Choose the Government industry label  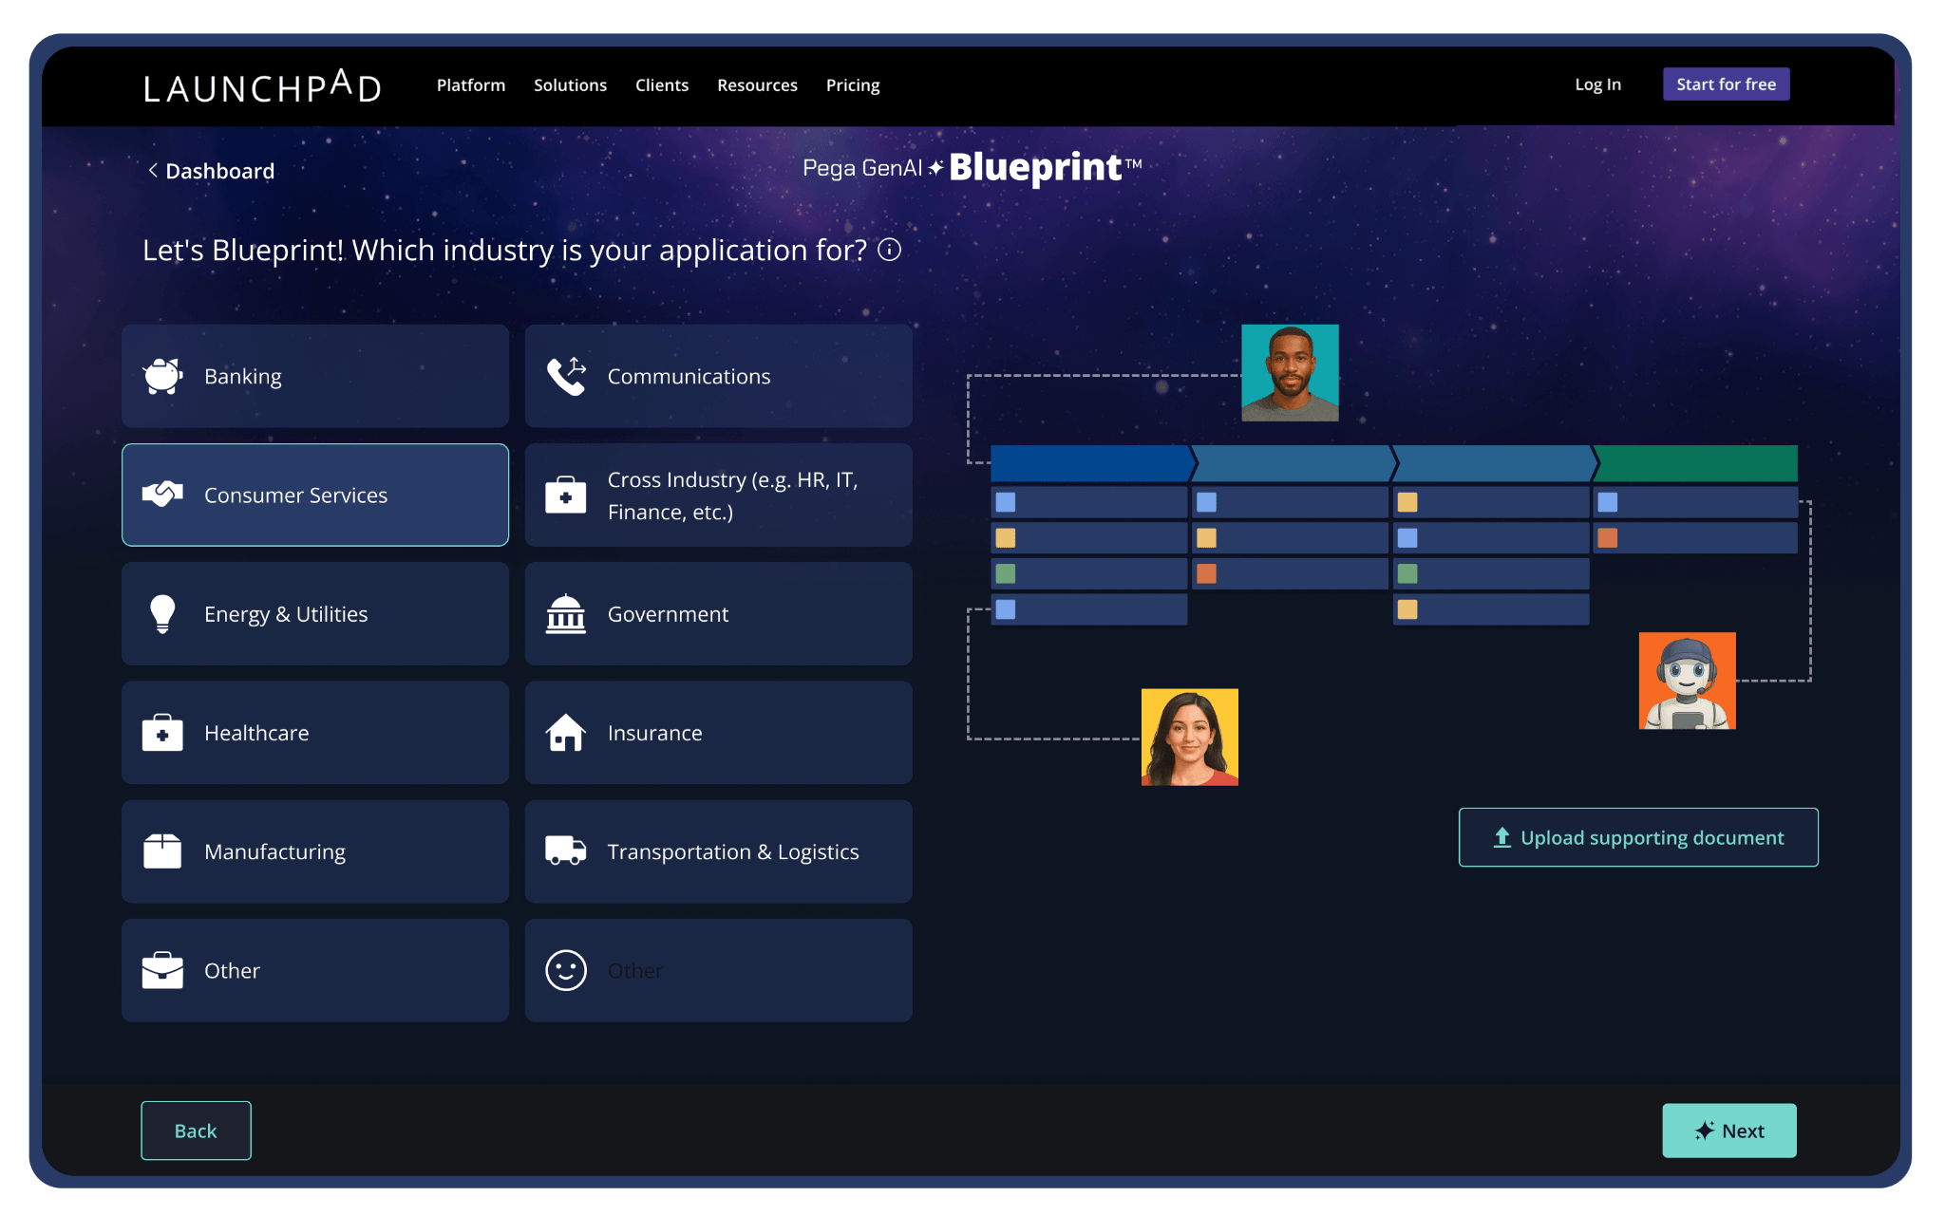click(669, 614)
